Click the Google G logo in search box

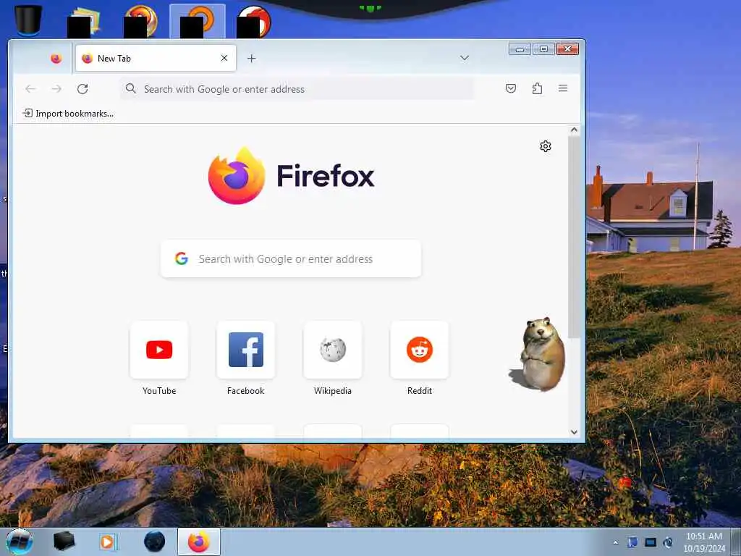[182, 258]
